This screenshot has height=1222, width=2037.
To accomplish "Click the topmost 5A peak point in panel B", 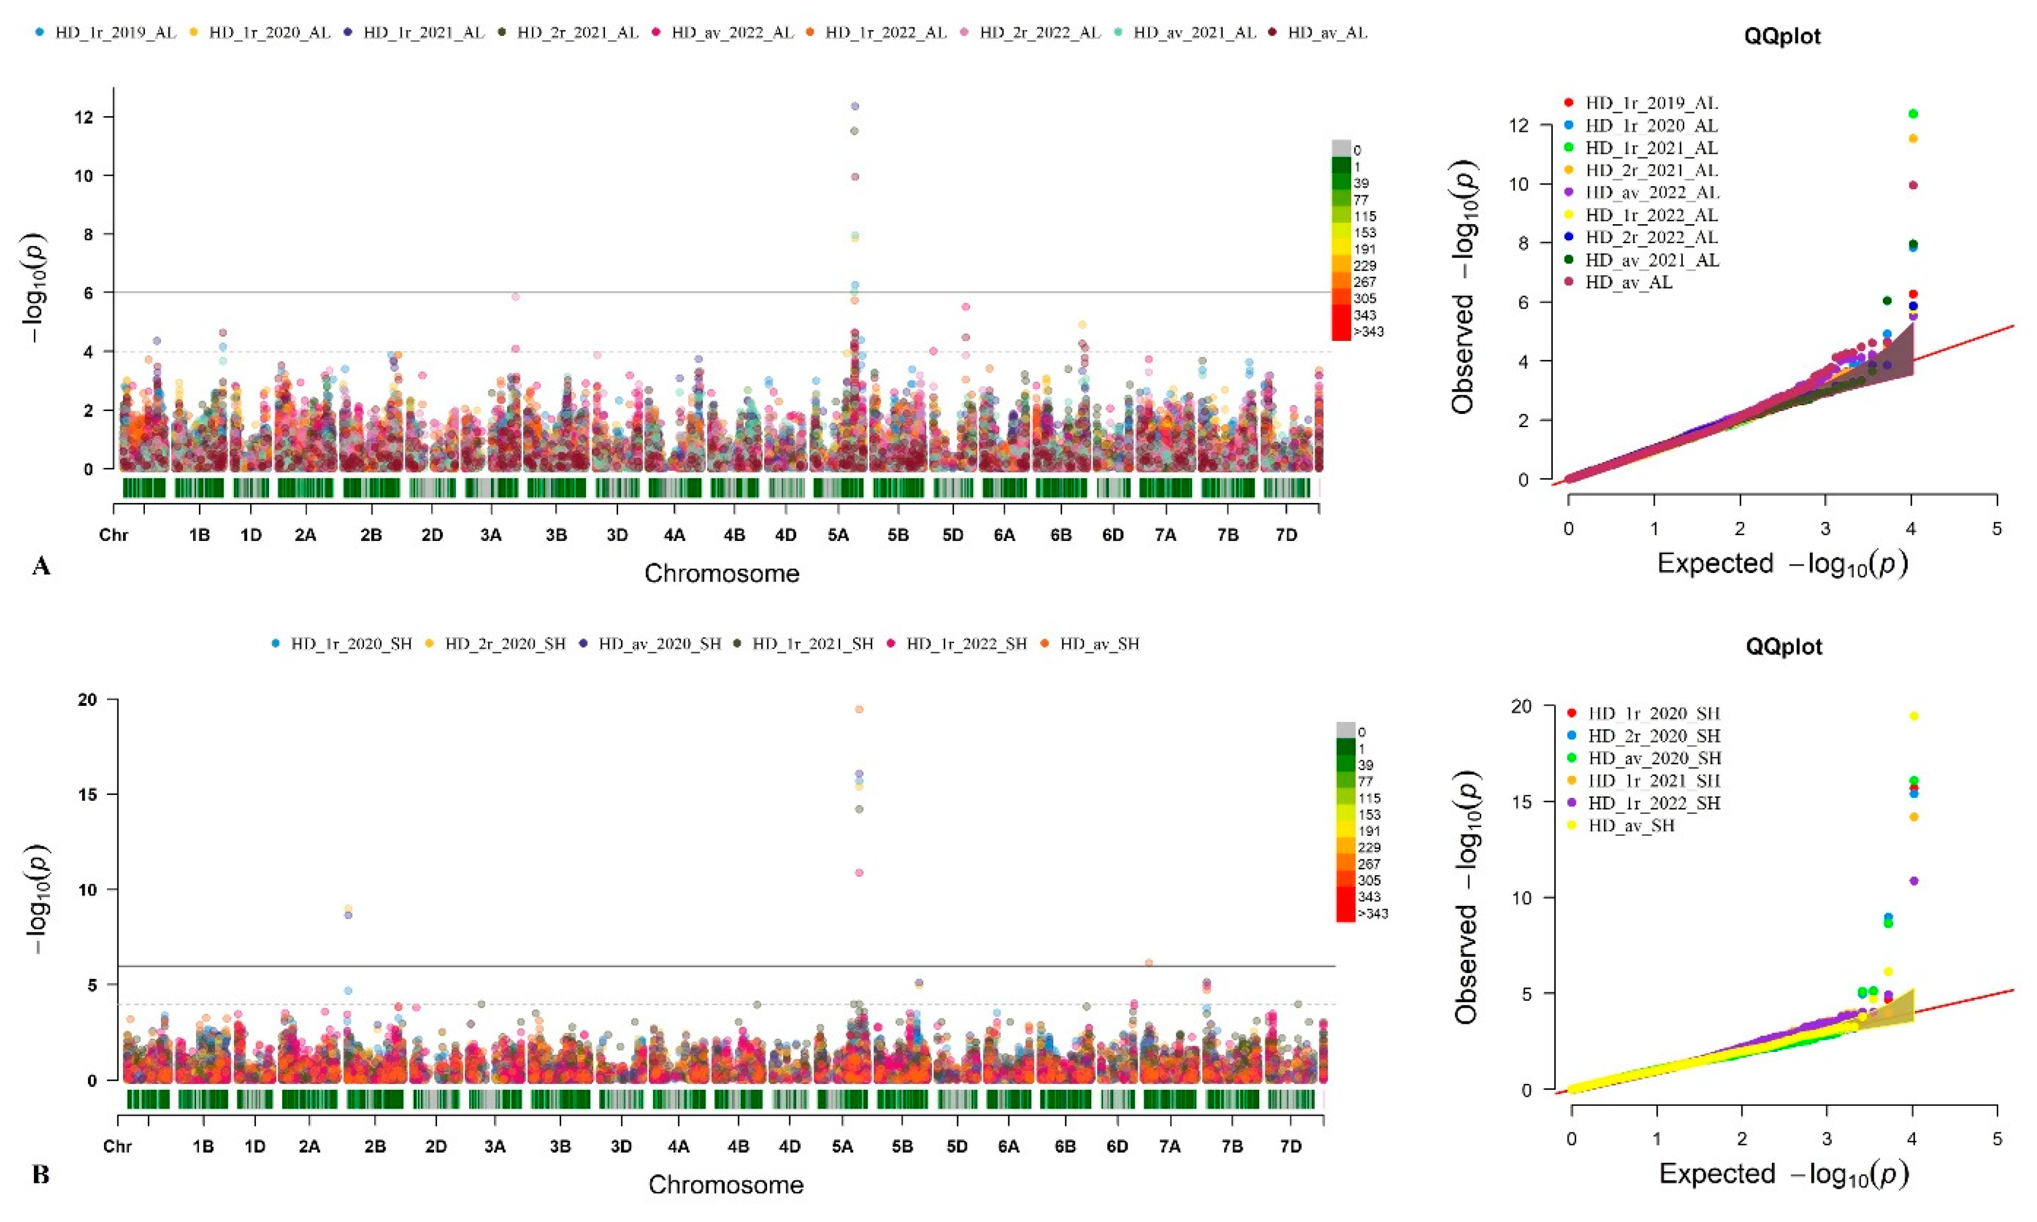I will point(859,709).
